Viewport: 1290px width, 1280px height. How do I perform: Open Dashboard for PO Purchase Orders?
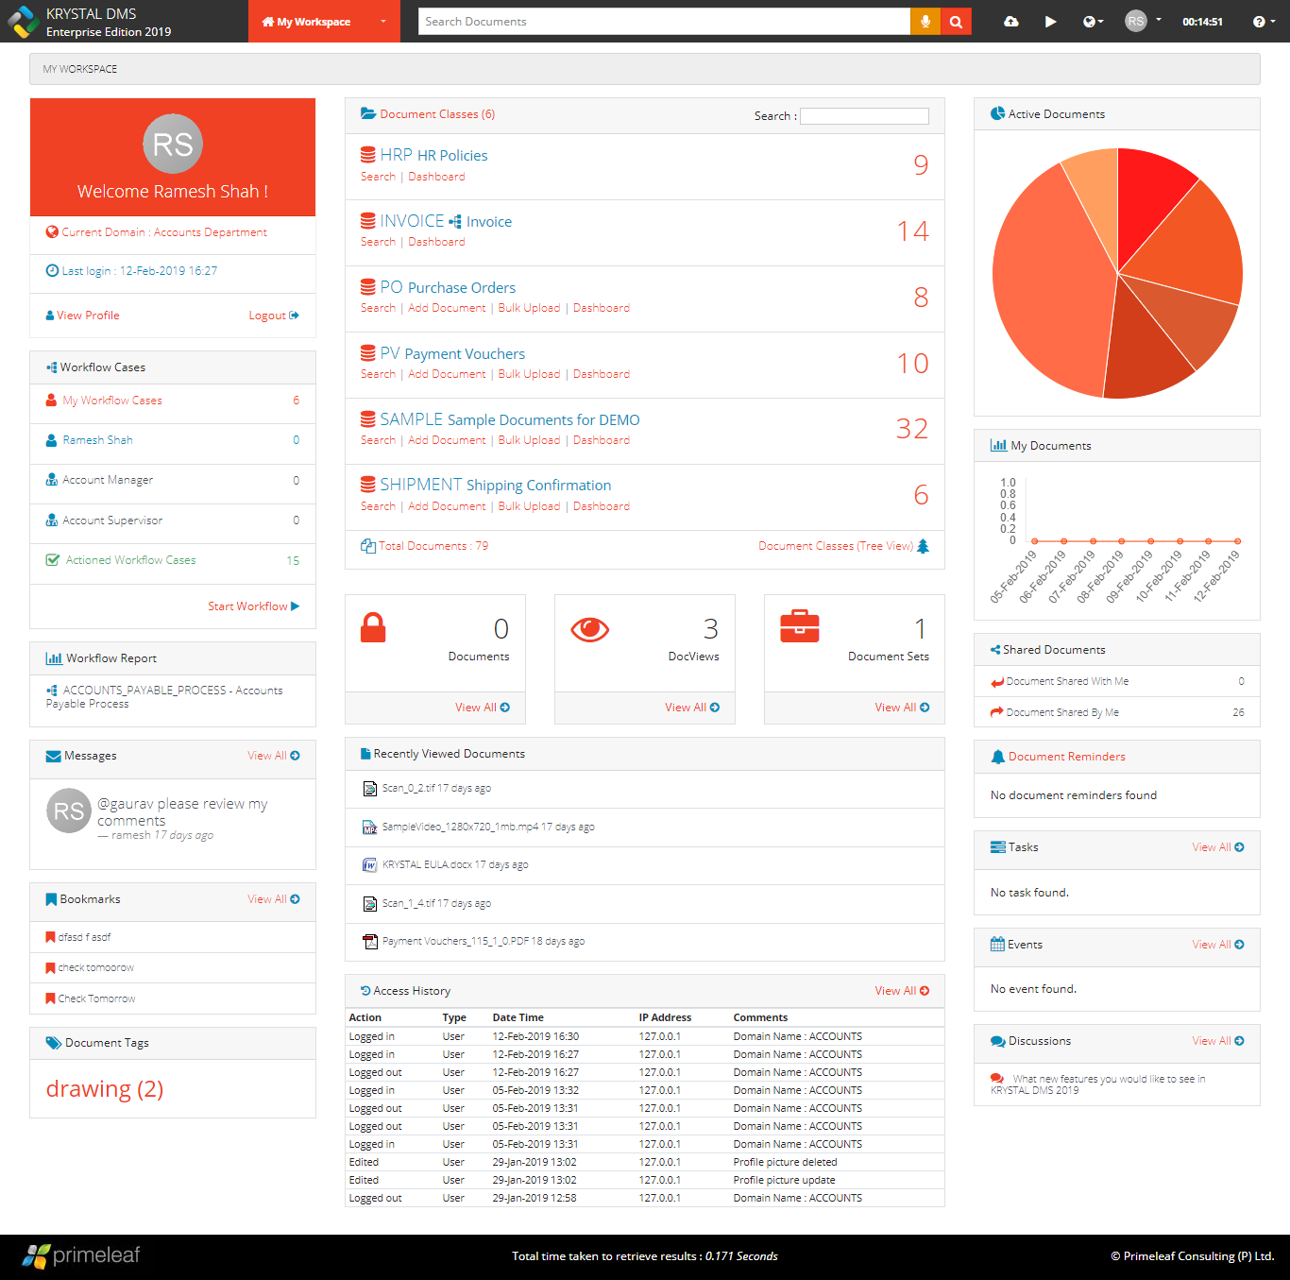(602, 308)
